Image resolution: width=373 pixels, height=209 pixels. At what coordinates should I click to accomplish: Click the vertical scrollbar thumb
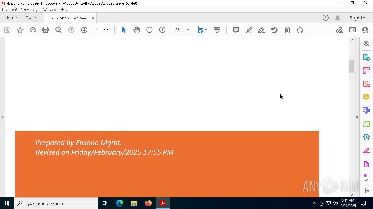click(x=351, y=66)
